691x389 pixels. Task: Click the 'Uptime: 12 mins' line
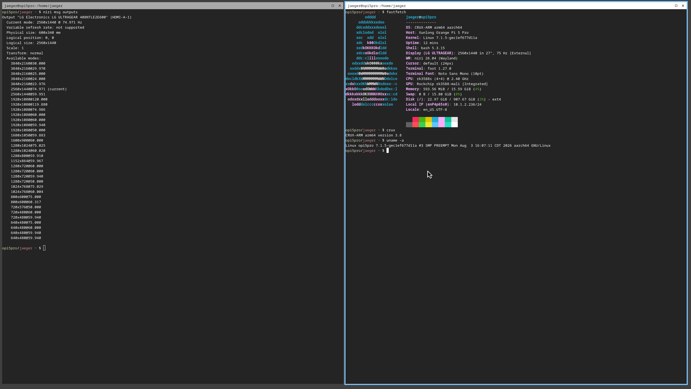coord(422,43)
